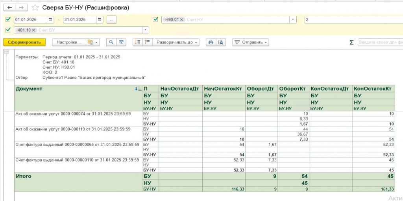Viewport: 403px width, 201px height.
Task: Open the Счет НУ dropdown list
Action: pyautogui.click(x=293, y=20)
